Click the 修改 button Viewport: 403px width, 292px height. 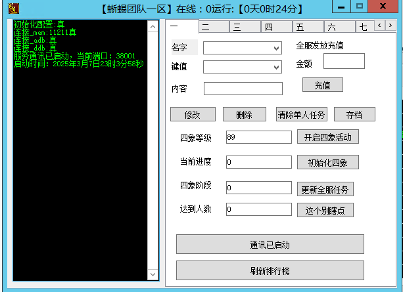(193, 114)
